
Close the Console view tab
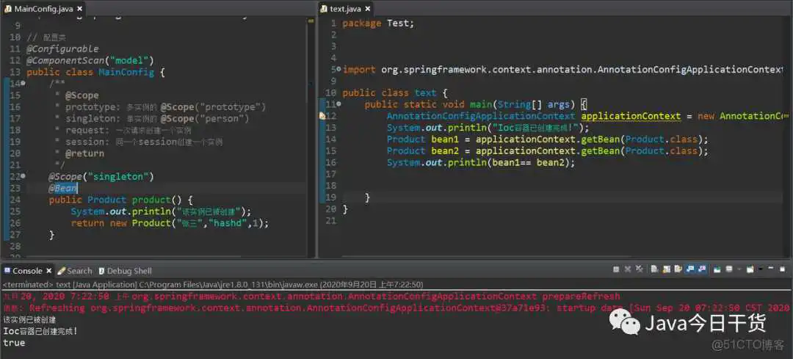click(49, 271)
